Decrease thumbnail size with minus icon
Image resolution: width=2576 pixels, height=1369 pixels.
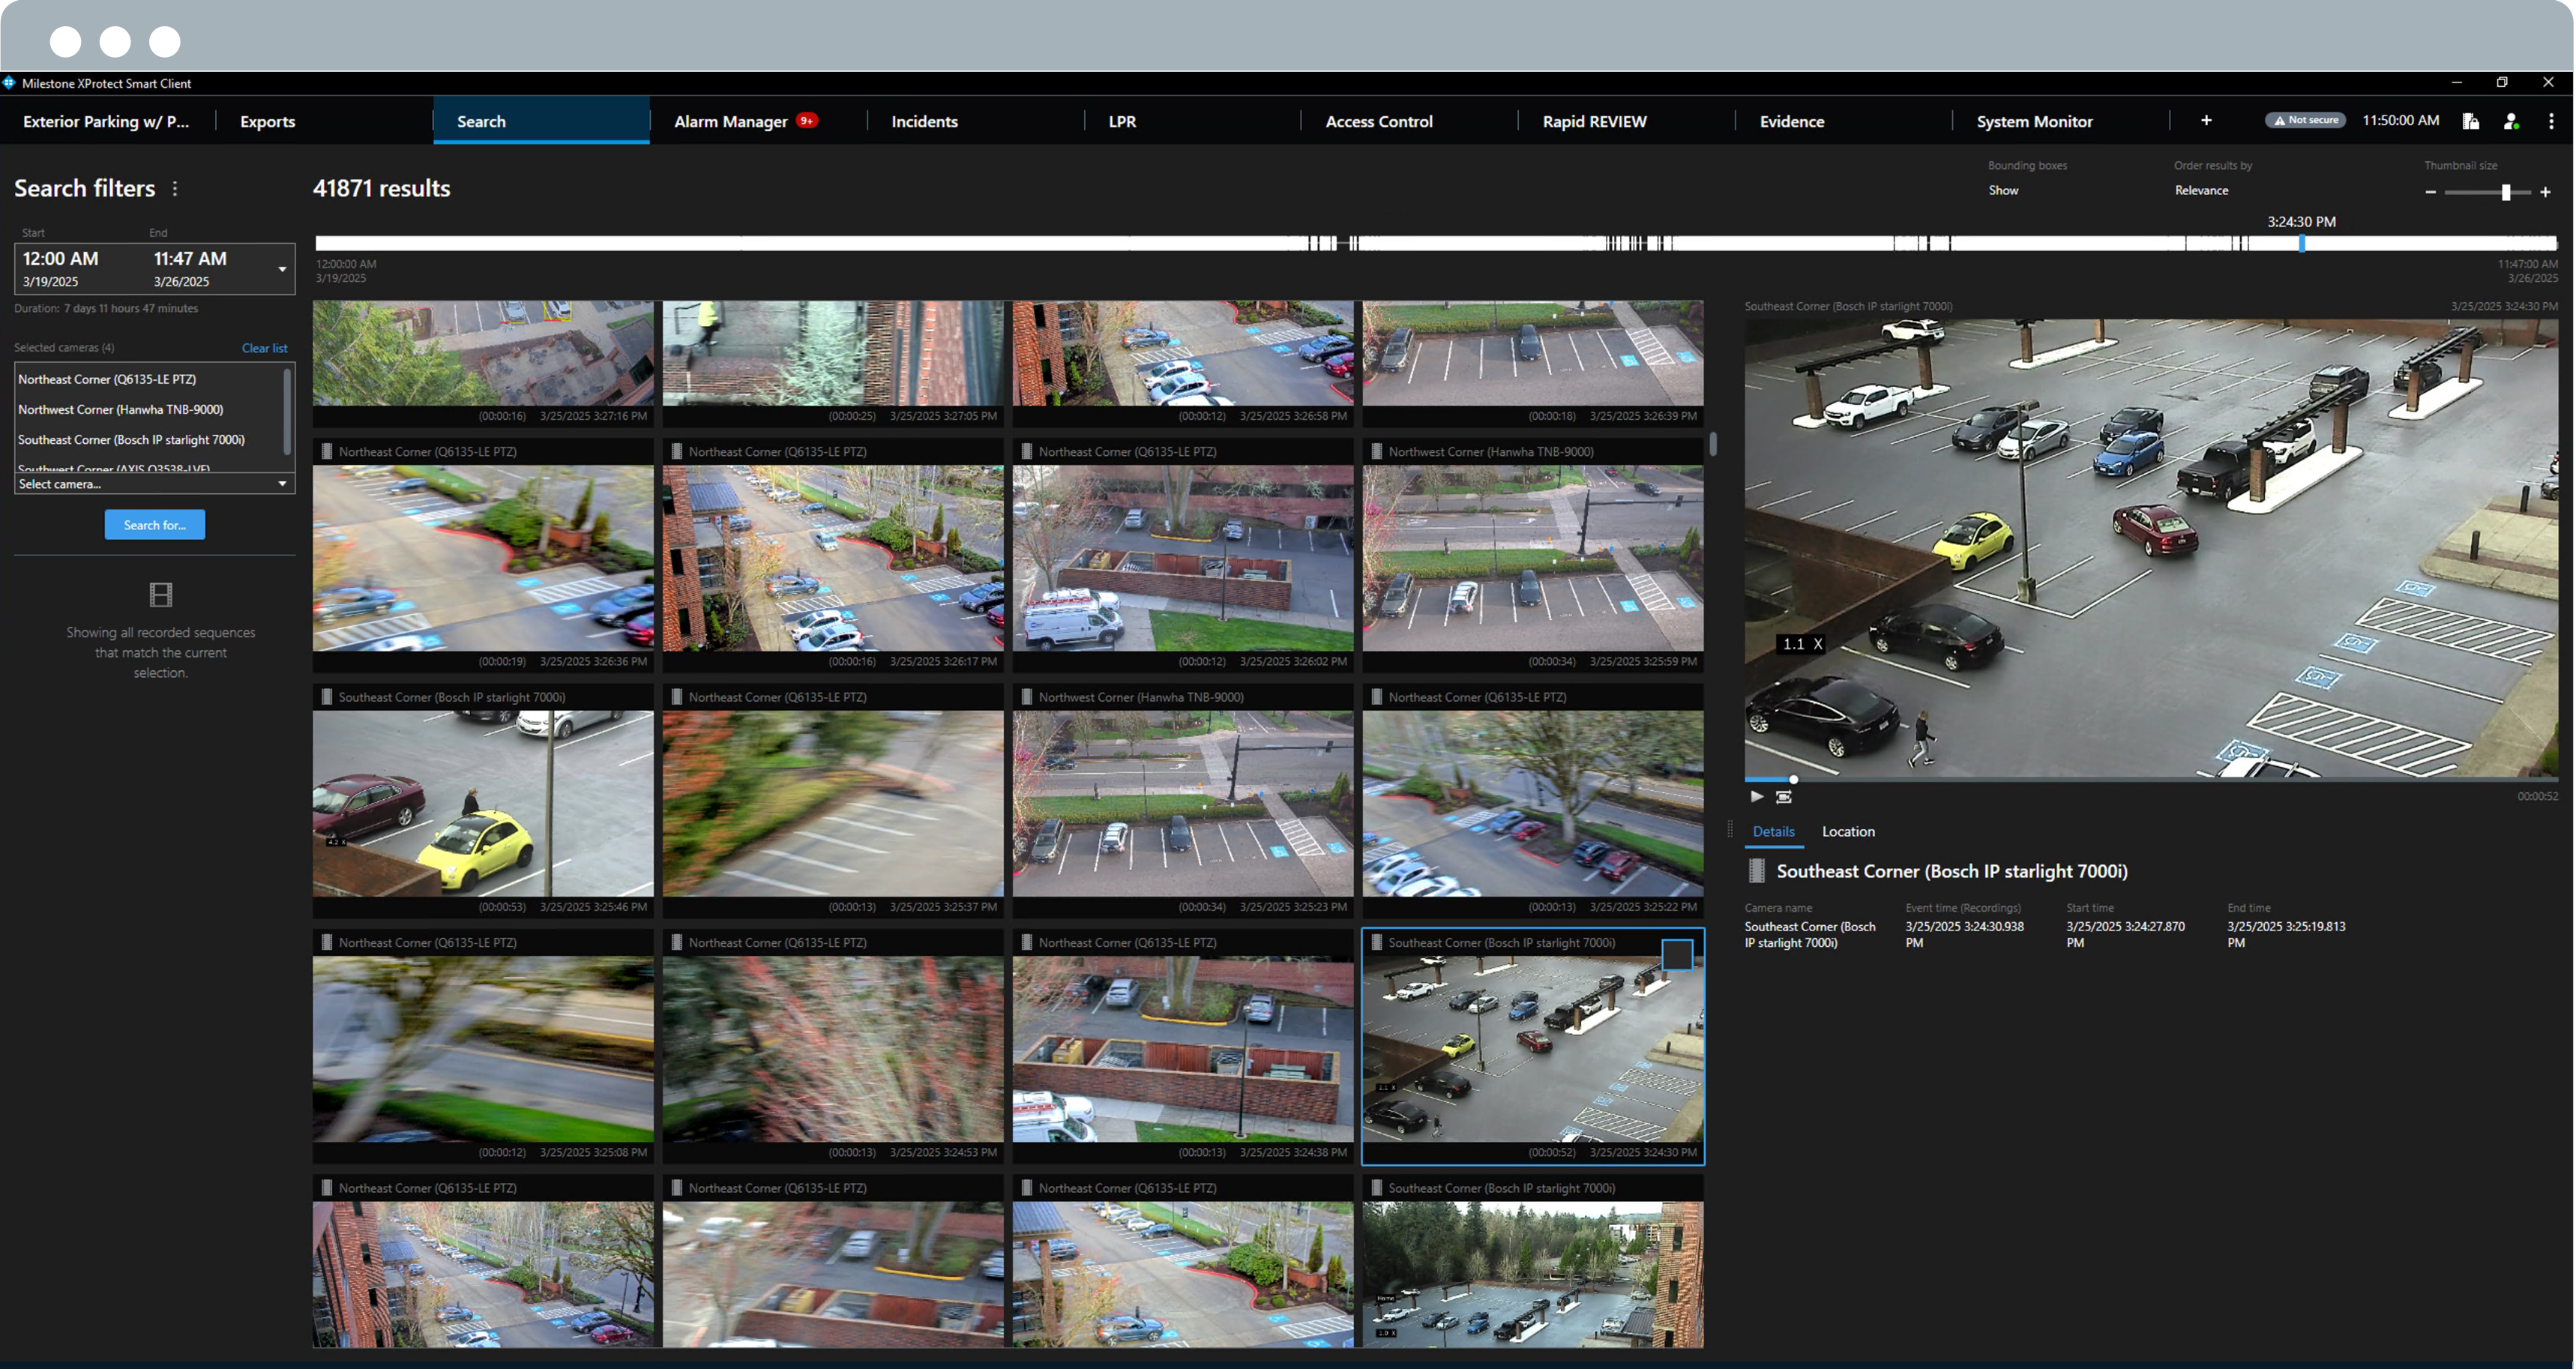point(2430,192)
